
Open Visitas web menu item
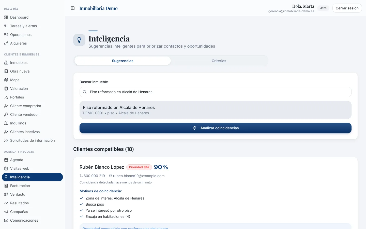(32, 168)
